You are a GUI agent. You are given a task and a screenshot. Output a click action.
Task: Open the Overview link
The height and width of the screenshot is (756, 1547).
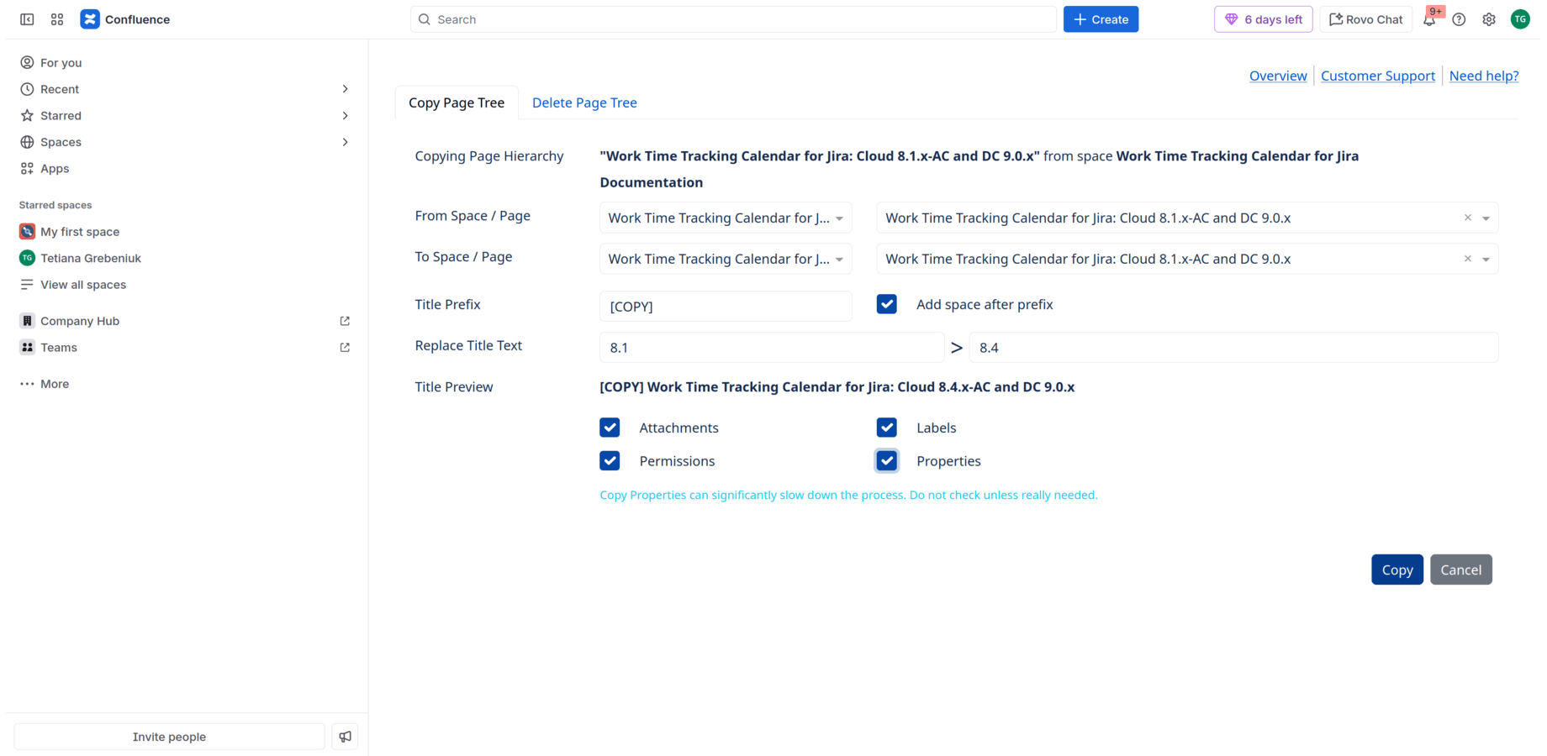pos(1278,76)
